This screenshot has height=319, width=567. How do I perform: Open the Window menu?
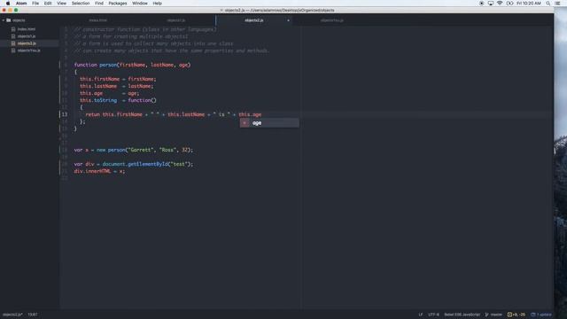[140, 4]
